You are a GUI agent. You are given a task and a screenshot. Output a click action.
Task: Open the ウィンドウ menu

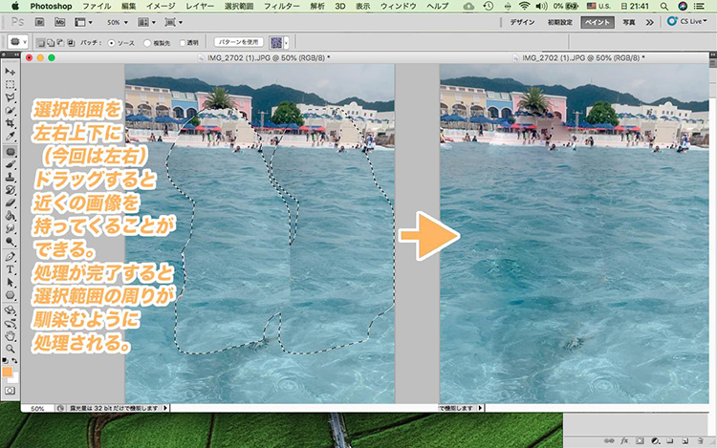click(399, 6)
